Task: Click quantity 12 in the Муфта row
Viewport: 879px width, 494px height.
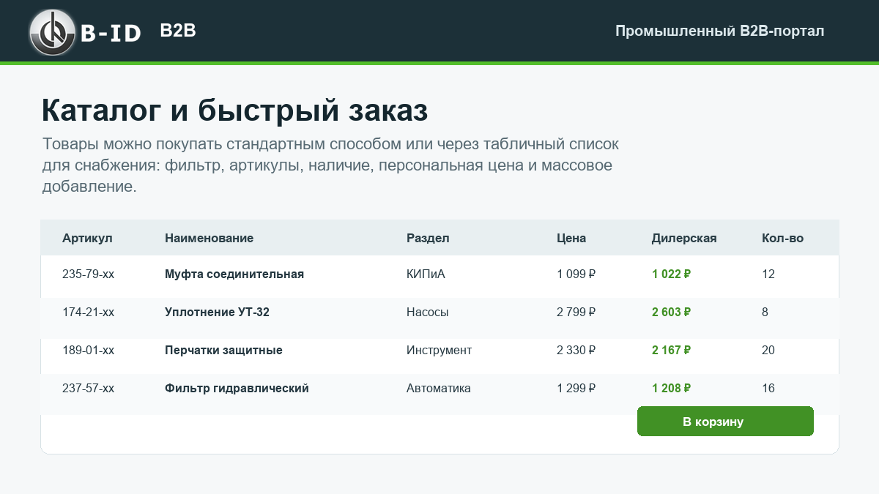Action: tap(768, 274)
